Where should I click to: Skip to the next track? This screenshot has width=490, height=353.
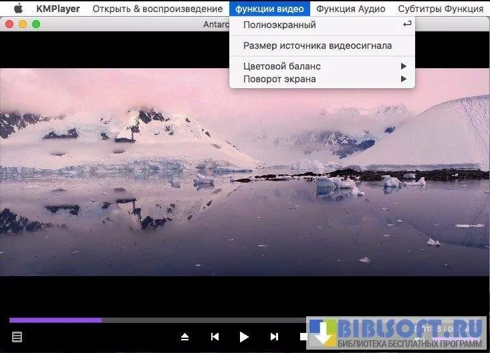[x=274, y=337]
